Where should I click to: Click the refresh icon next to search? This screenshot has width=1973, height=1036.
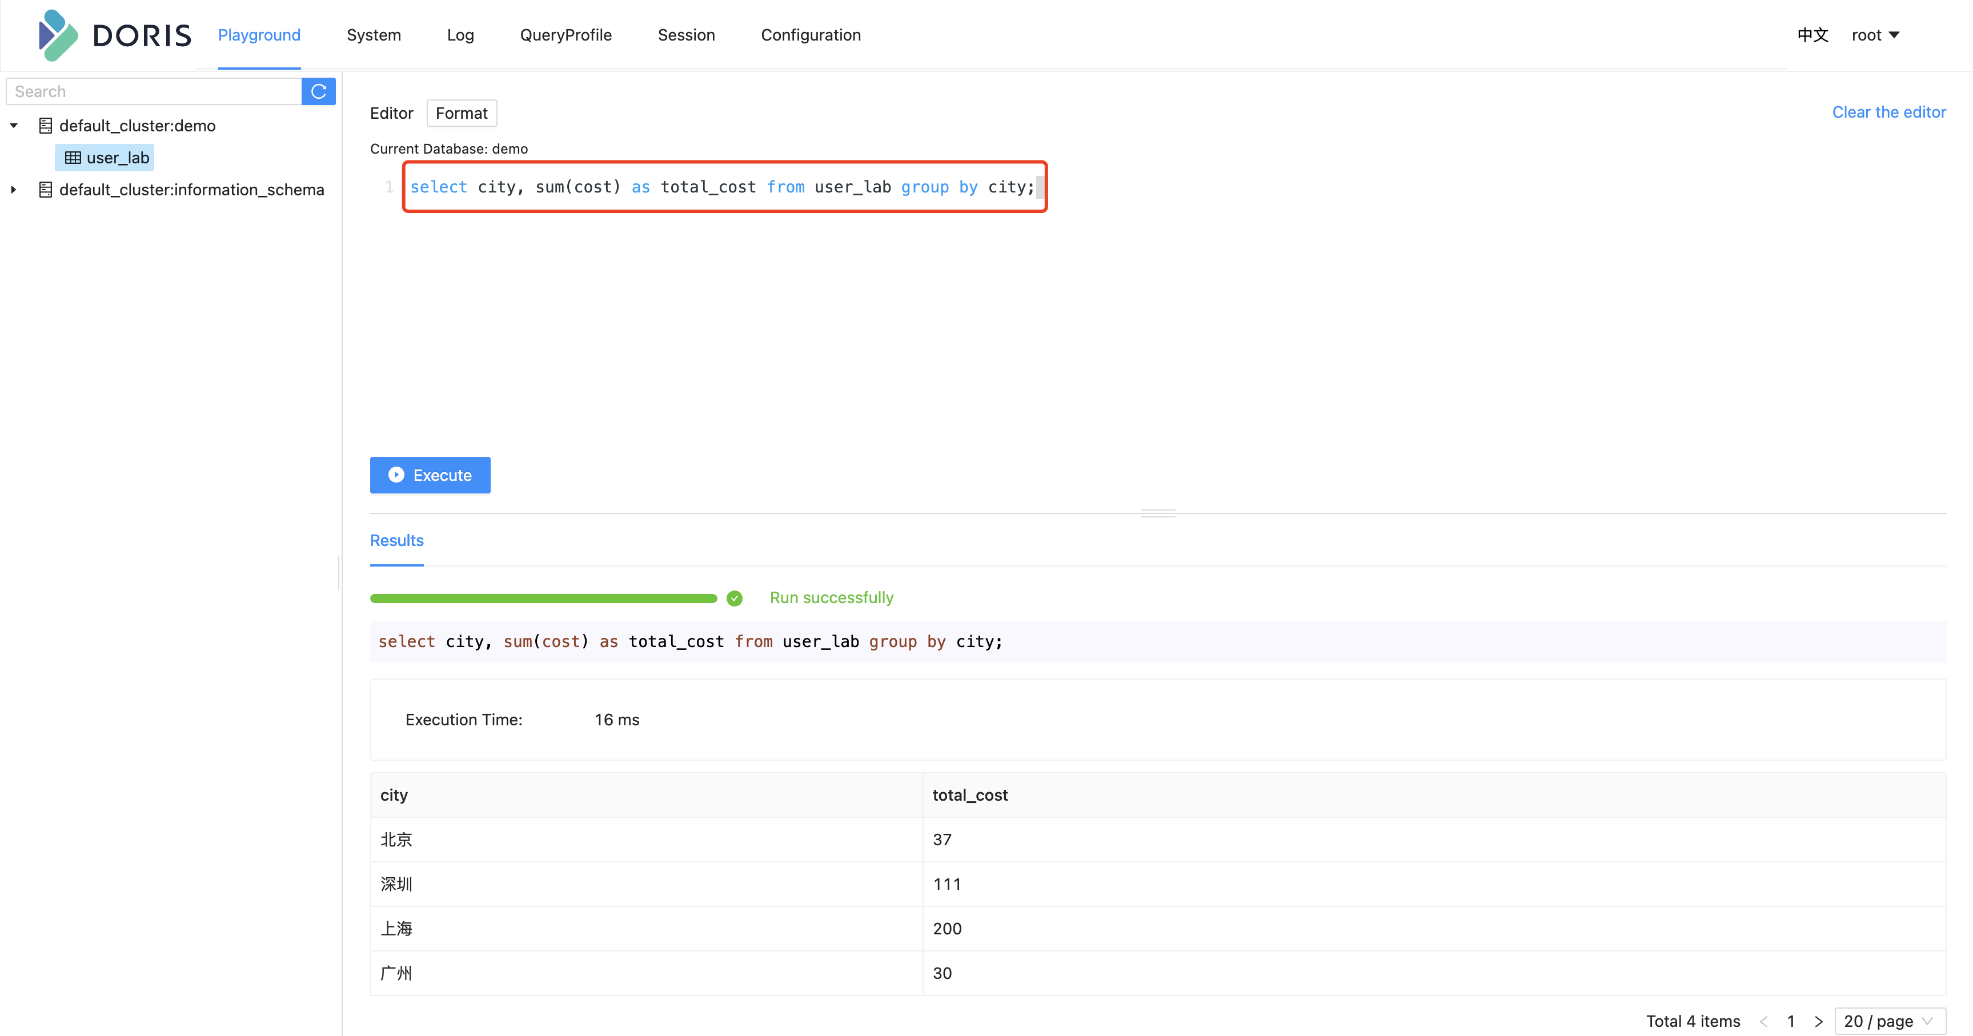click(317, 90)
